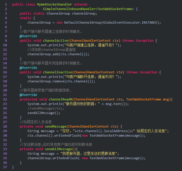This screenshot has height=171, width=182.
Task: Click the sendAllMessage(); call on line 25
Action: point(44,113)
